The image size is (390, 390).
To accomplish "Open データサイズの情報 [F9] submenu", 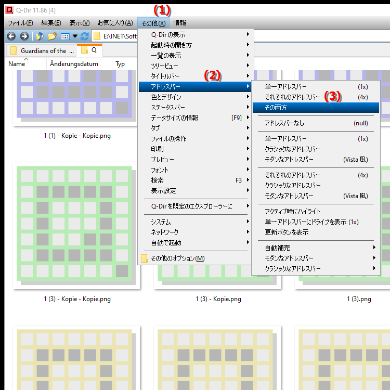I will tap(195, 118).
